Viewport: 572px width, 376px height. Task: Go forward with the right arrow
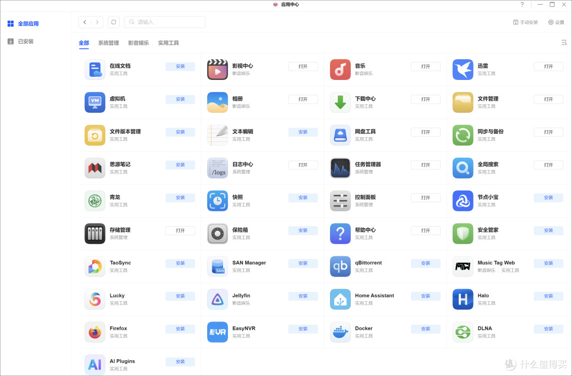point(97,22)
